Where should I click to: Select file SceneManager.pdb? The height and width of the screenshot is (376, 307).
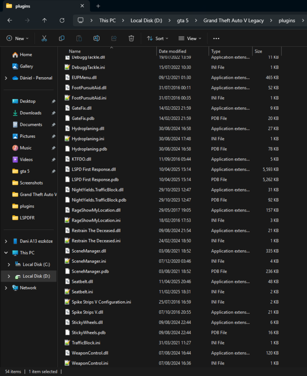90,271
